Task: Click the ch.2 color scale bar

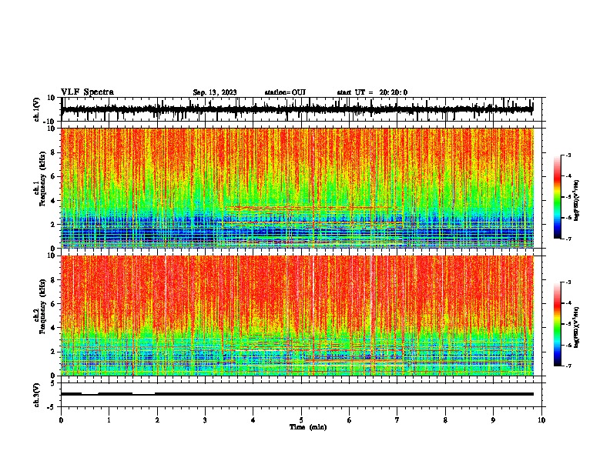Action: (557, 324)
